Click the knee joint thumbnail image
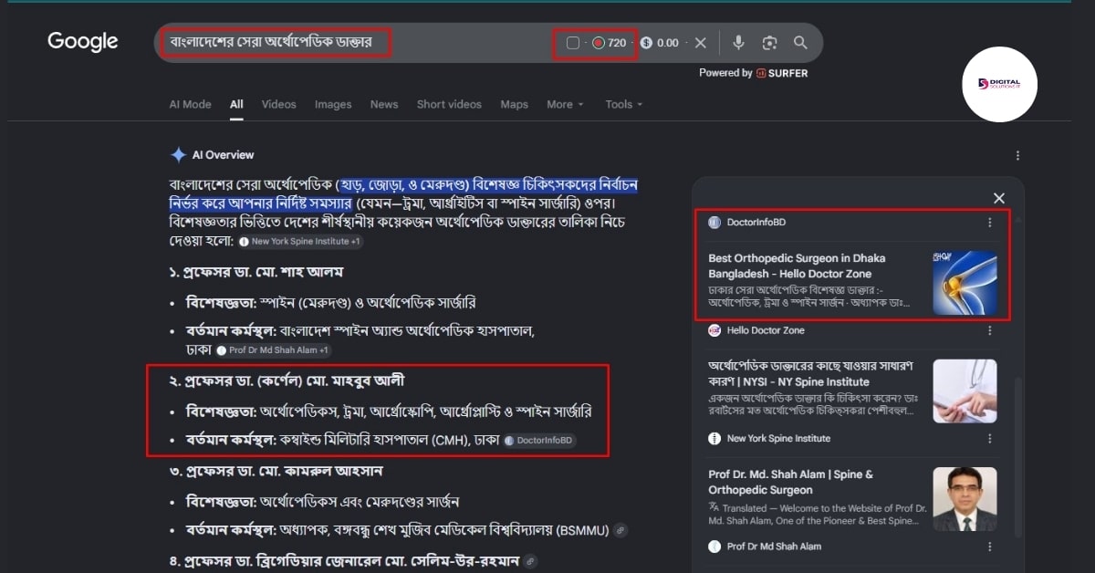The width and height of the screenshot is (1095, 573). [x=965, y=283]
